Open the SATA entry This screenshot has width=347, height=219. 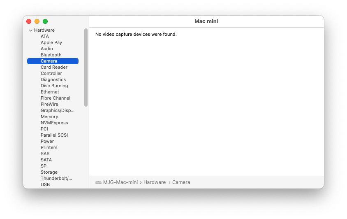coord(46,160)
